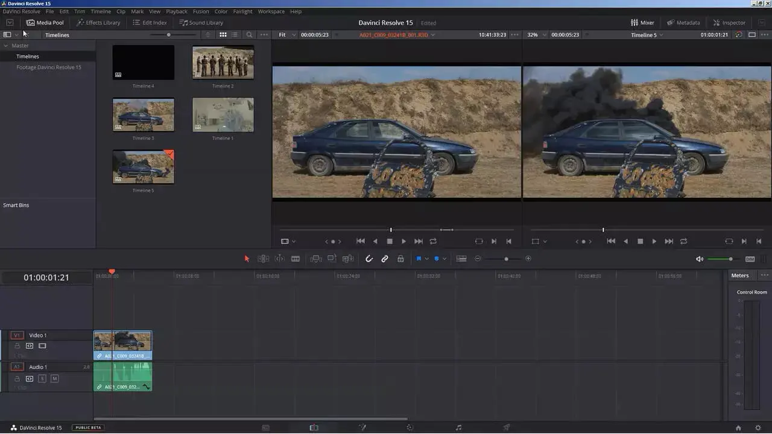Switch media pool to list view
This screenshot has width=772, height=434.
point(235,35)
